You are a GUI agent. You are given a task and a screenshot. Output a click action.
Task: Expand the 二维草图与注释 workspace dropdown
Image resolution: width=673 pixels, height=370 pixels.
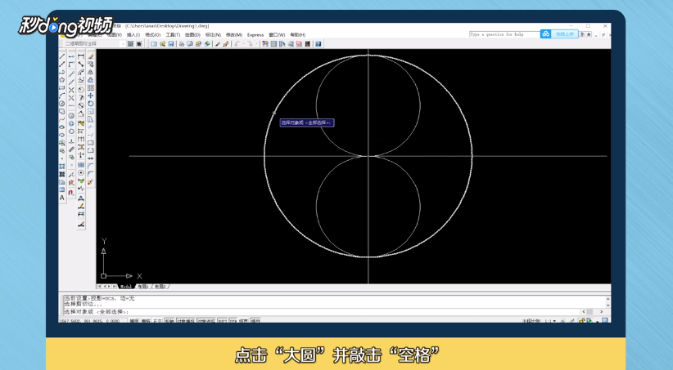pyautogui.click(x=123, y=43)
